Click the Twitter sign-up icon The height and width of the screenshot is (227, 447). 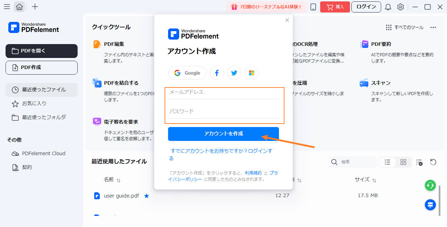click(x=234, y=73)
